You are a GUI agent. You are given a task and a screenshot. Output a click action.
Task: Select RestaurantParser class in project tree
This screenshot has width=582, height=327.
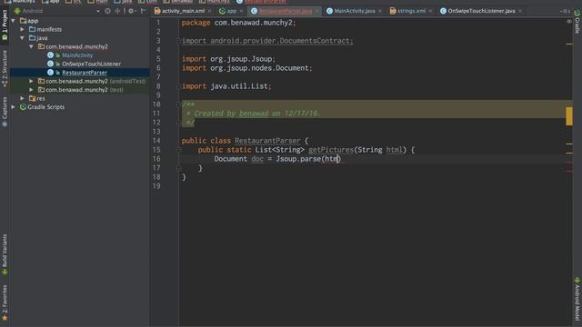[85, 73]
